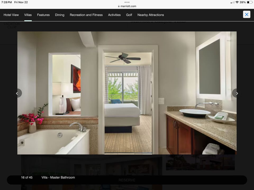This screenshot has height=190, width=254.
Task: Tap the lock icon beside marriott.com
Action: [119, 6]
